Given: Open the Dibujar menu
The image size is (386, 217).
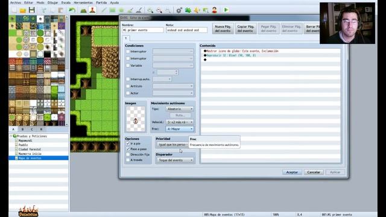Looking at the screenshot, I should tap(52, 2).
